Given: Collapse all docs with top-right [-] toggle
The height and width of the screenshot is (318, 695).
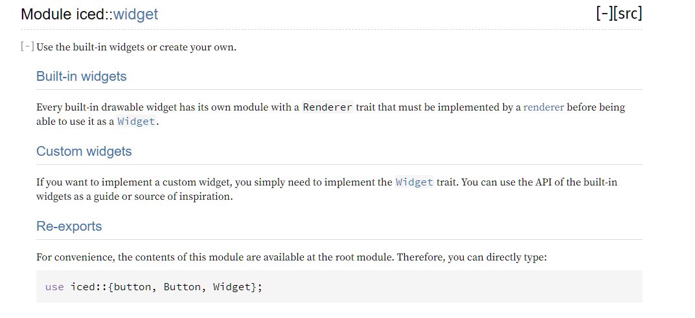Looking at the screenshot, I should [604, 14].
